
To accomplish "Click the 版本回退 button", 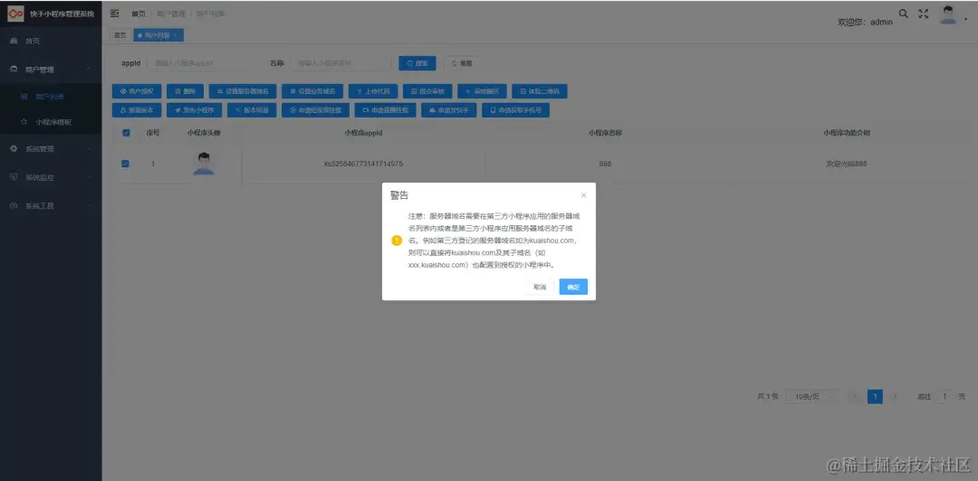I will [x=252, y=109].
